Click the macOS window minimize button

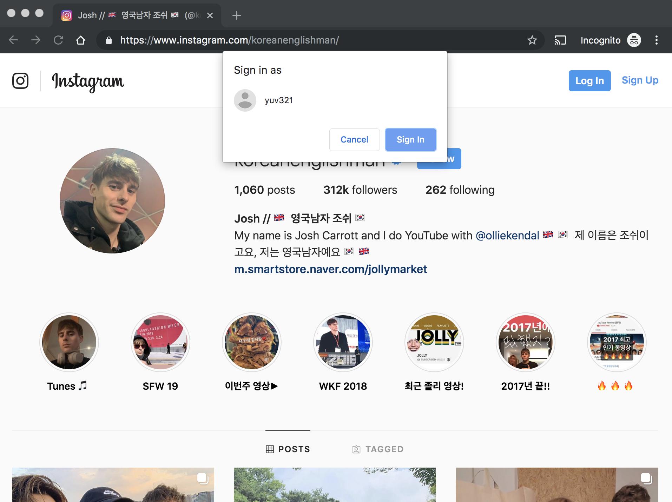[25, 13]
